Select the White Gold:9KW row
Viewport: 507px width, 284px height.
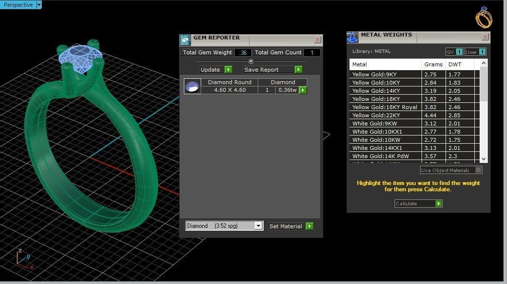point(414,123)
